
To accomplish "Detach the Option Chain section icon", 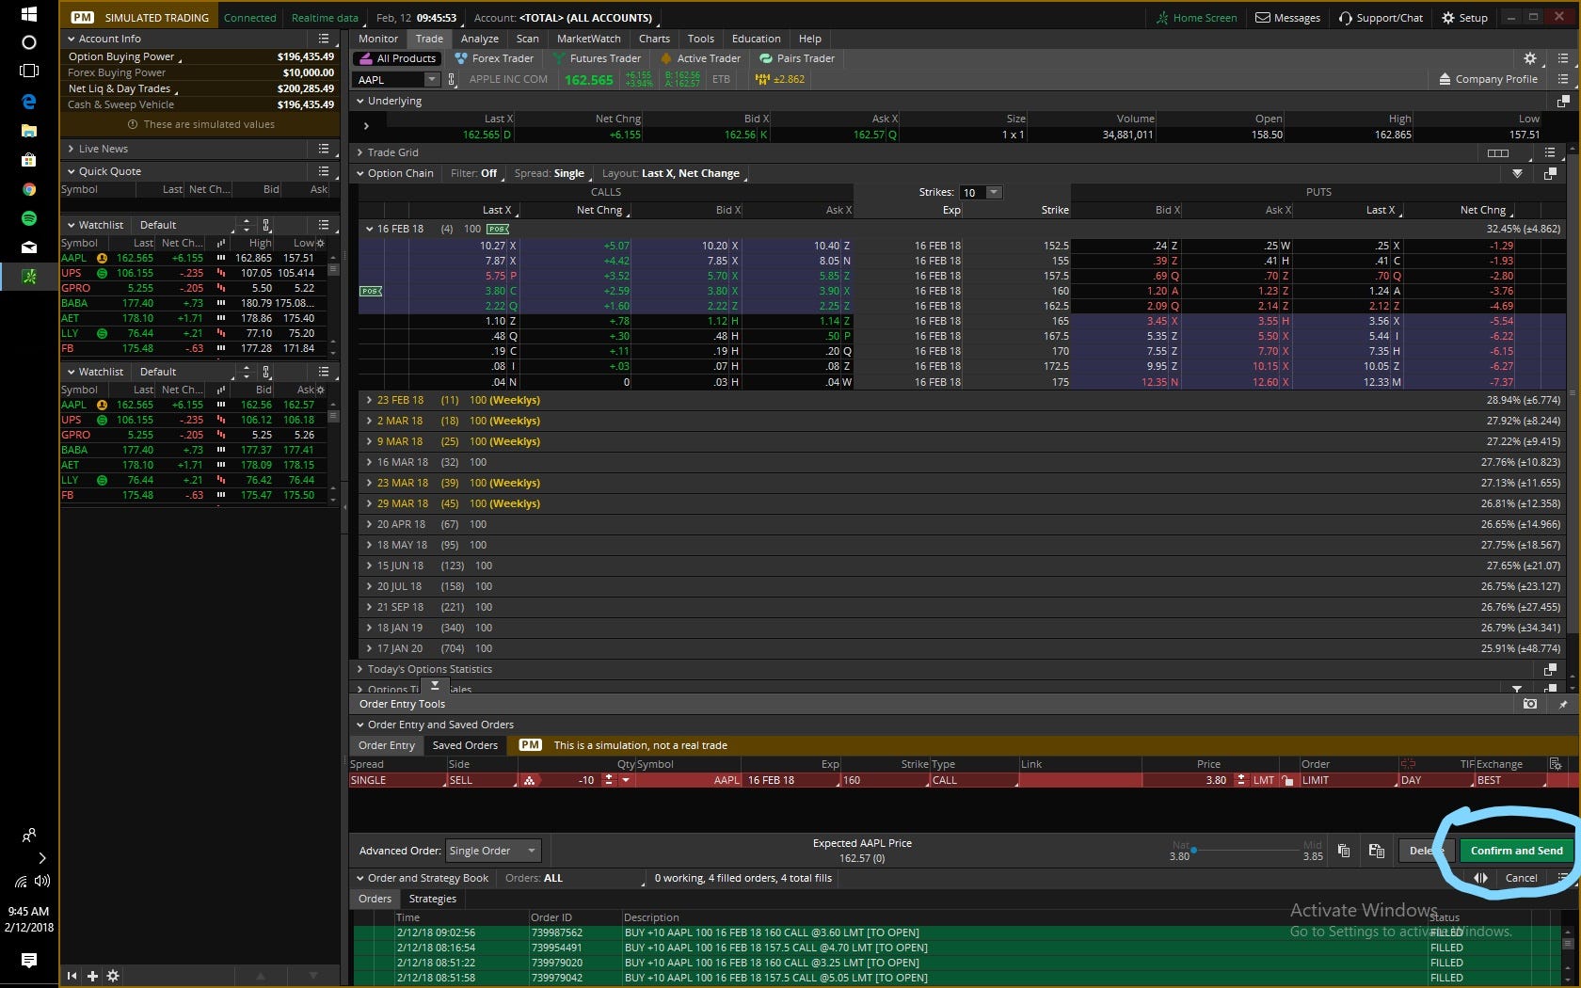I will 1550,173.
